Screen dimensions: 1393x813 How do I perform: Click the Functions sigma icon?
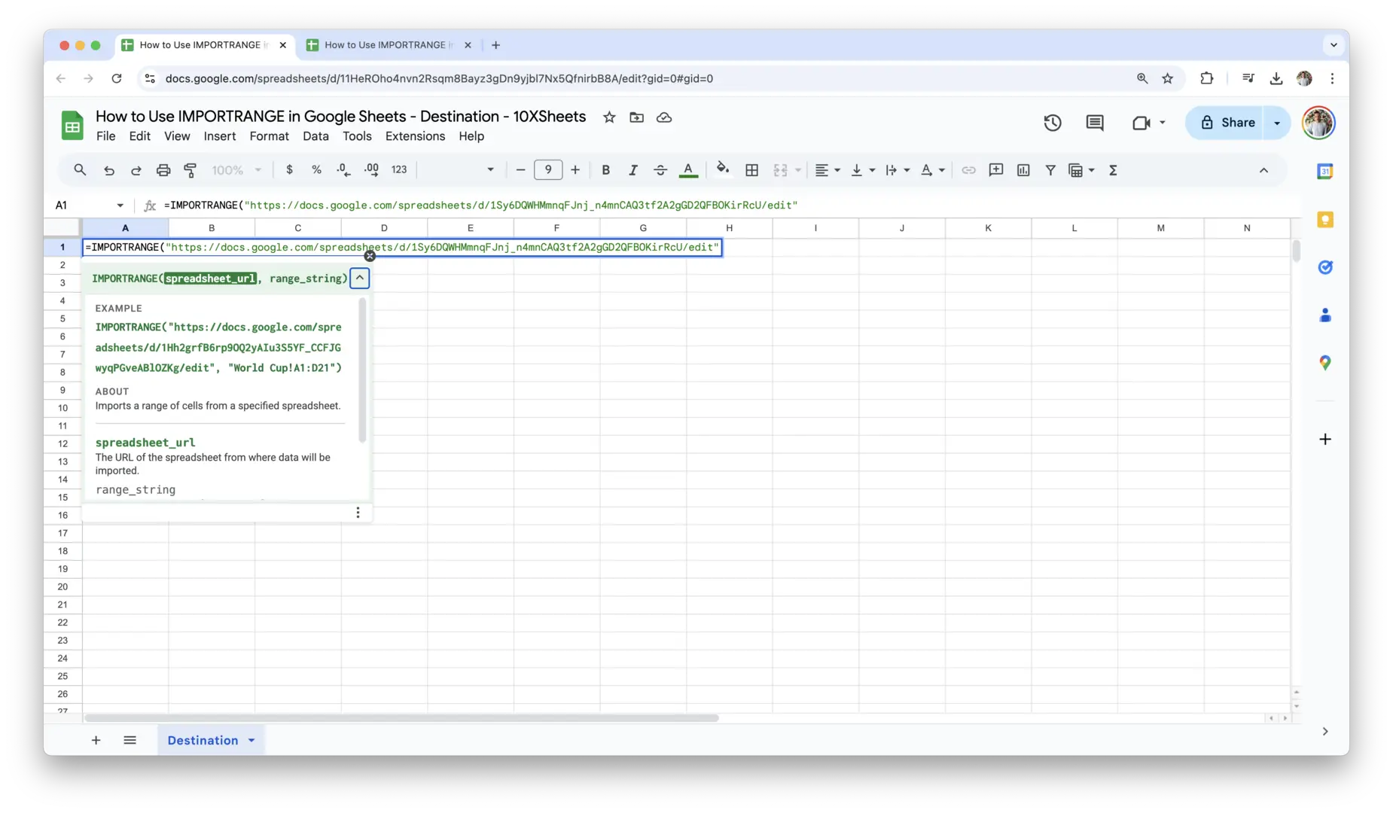(x=1113, y=170)
